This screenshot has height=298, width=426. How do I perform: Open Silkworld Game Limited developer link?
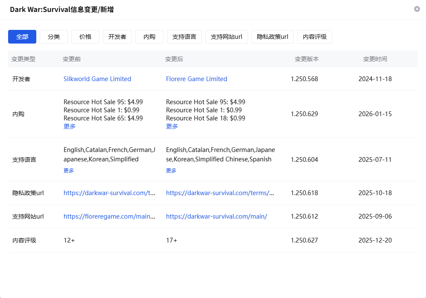tap(97, 79)
